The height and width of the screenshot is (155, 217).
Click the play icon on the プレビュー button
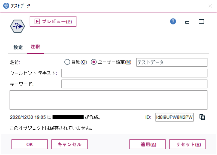click(x=37, y=21)
